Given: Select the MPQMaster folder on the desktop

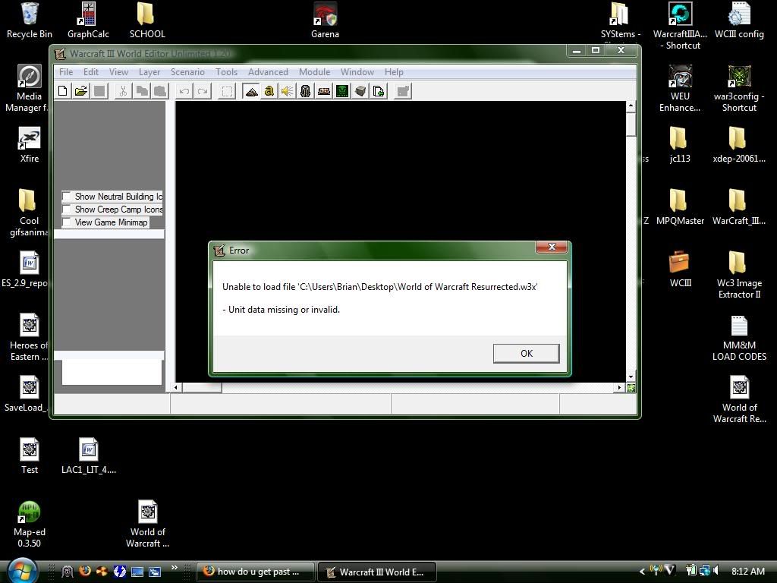Looking at the screenshot, I should (680, 207).
